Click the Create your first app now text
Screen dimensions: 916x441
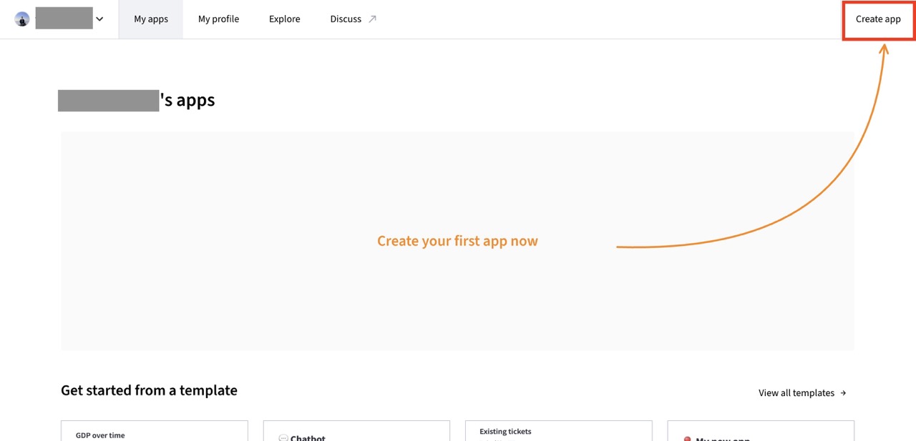point(457,241)
